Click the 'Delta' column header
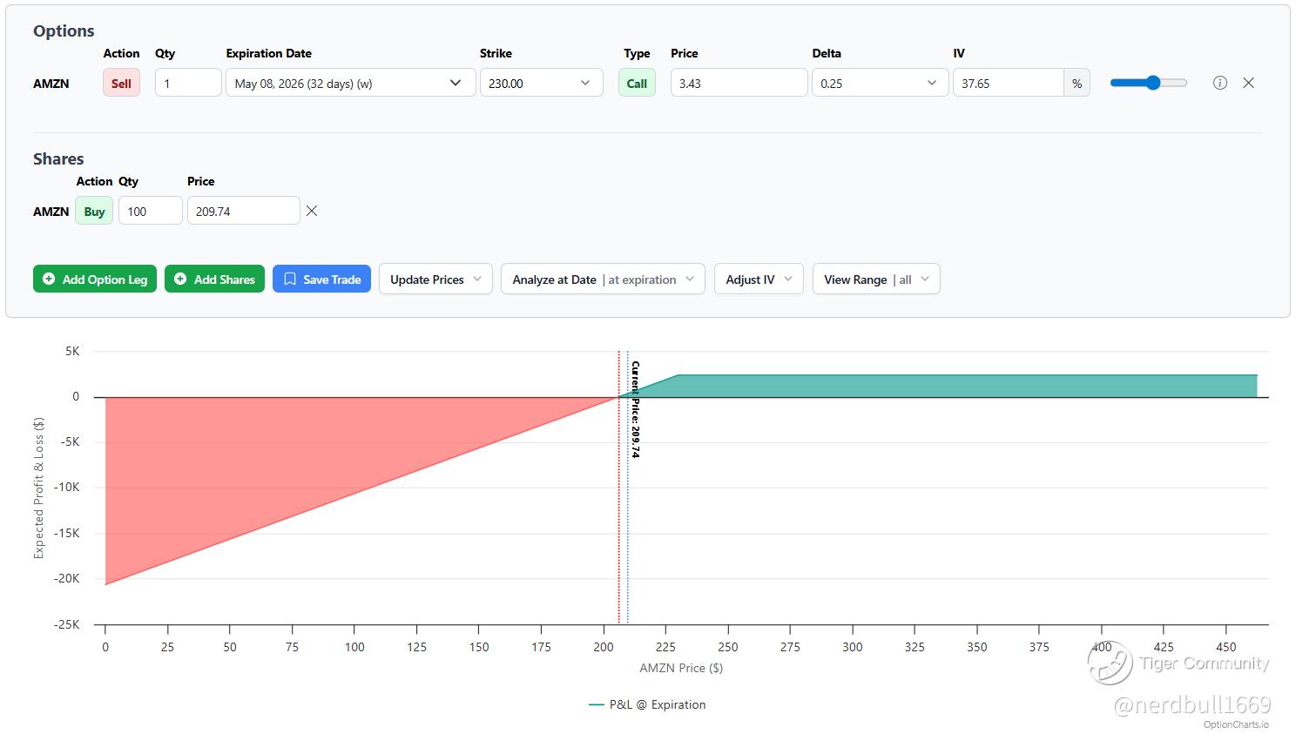1296x734 pixels. (x=827, y=53)
